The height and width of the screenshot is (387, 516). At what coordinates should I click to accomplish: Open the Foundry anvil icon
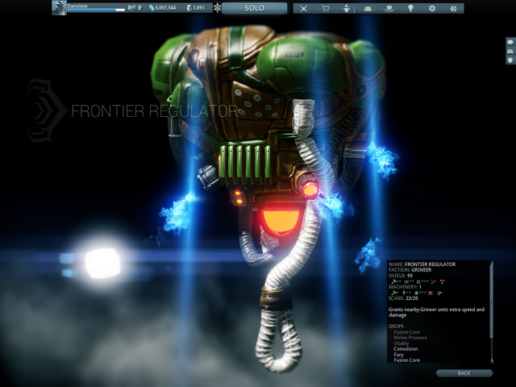point(346,9)
